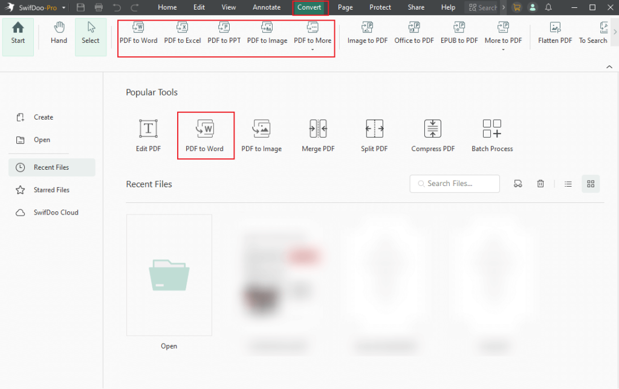Switch Recent Files to grid view

(591, 183)
